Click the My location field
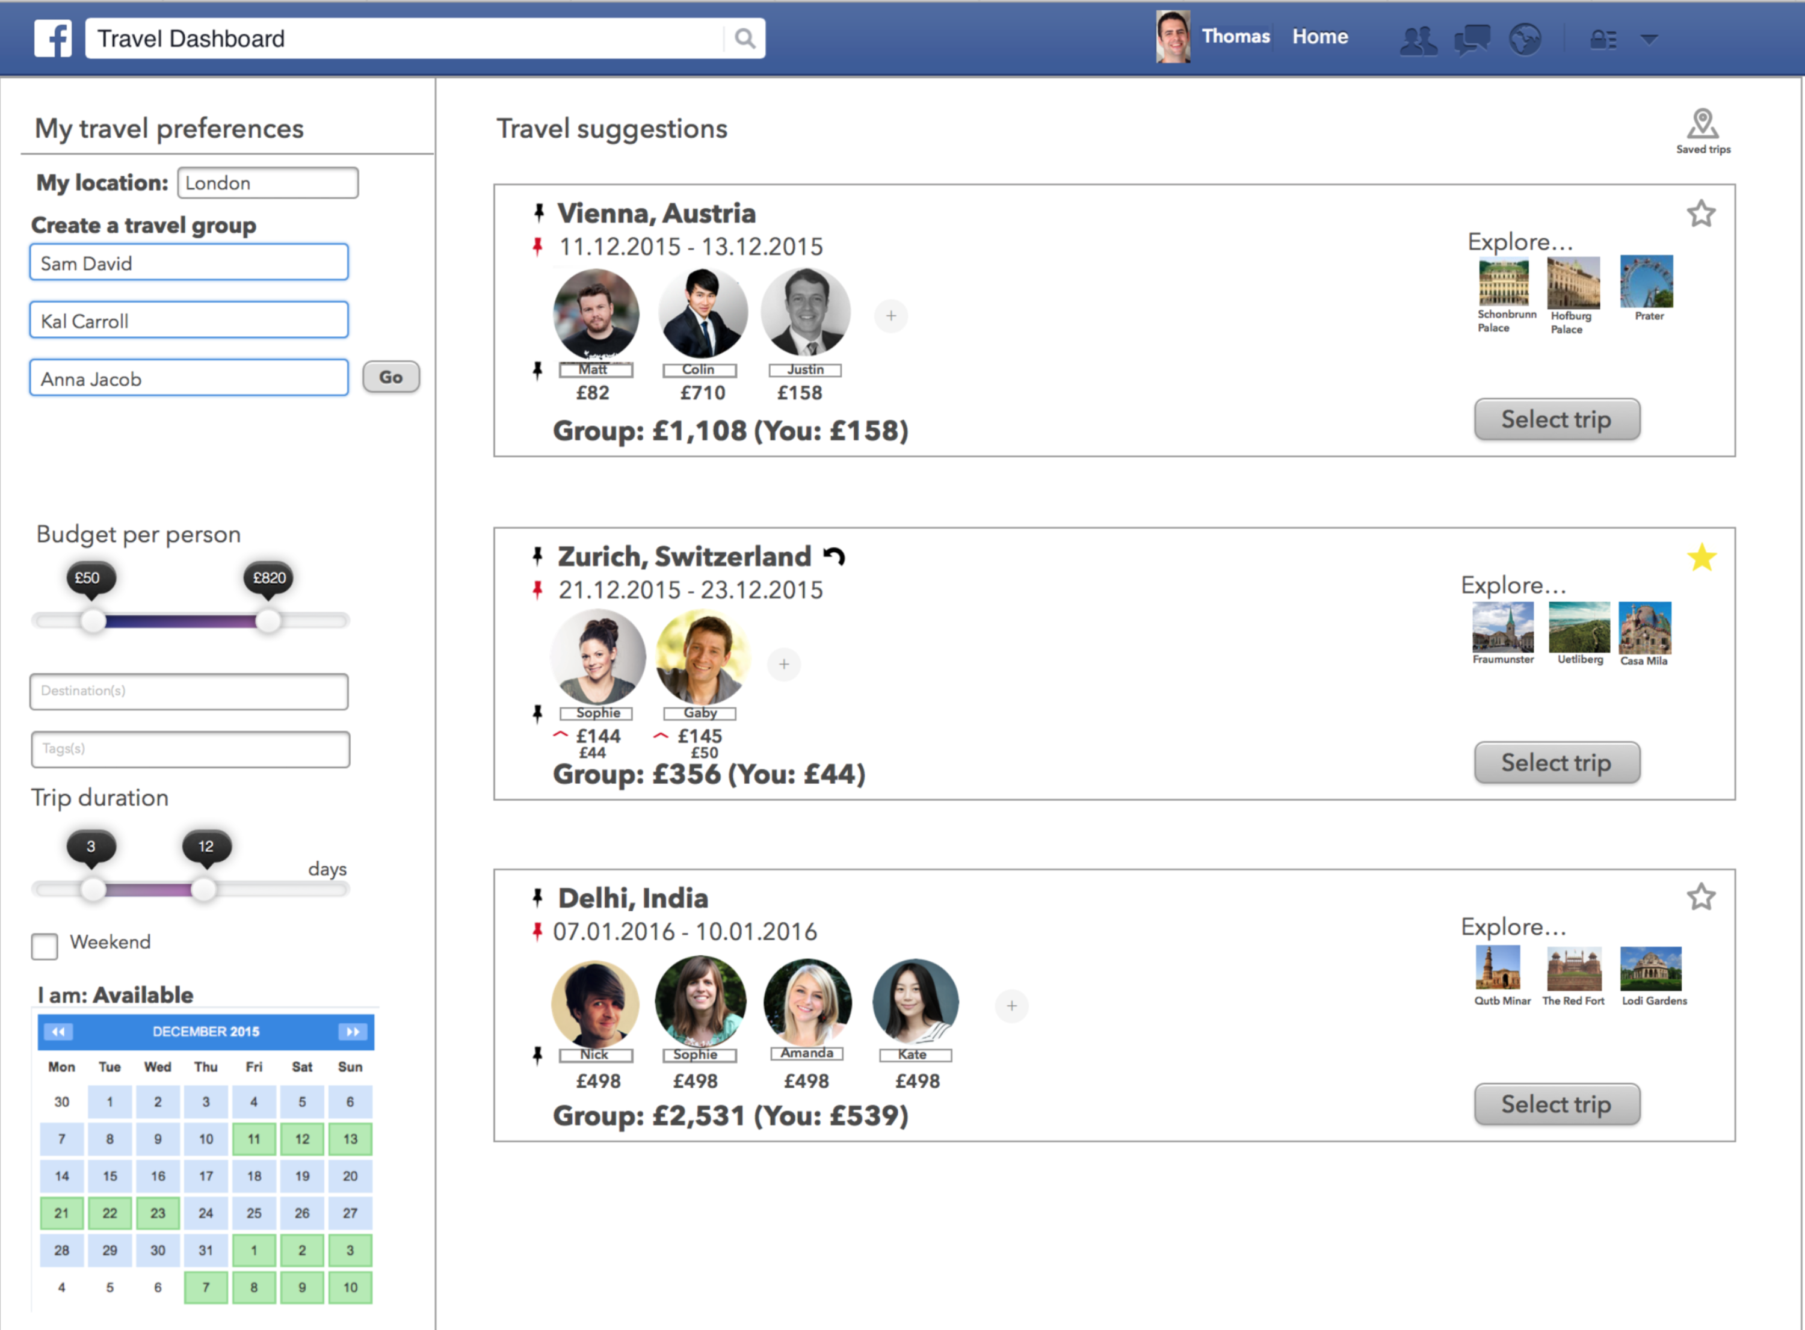 pyautogui.click(x=267, y=183)
